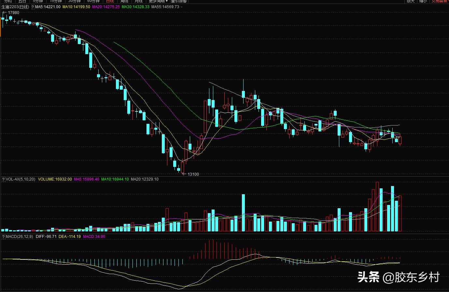
Task: Select the 日线 daily chart tab
Action: 110,1
